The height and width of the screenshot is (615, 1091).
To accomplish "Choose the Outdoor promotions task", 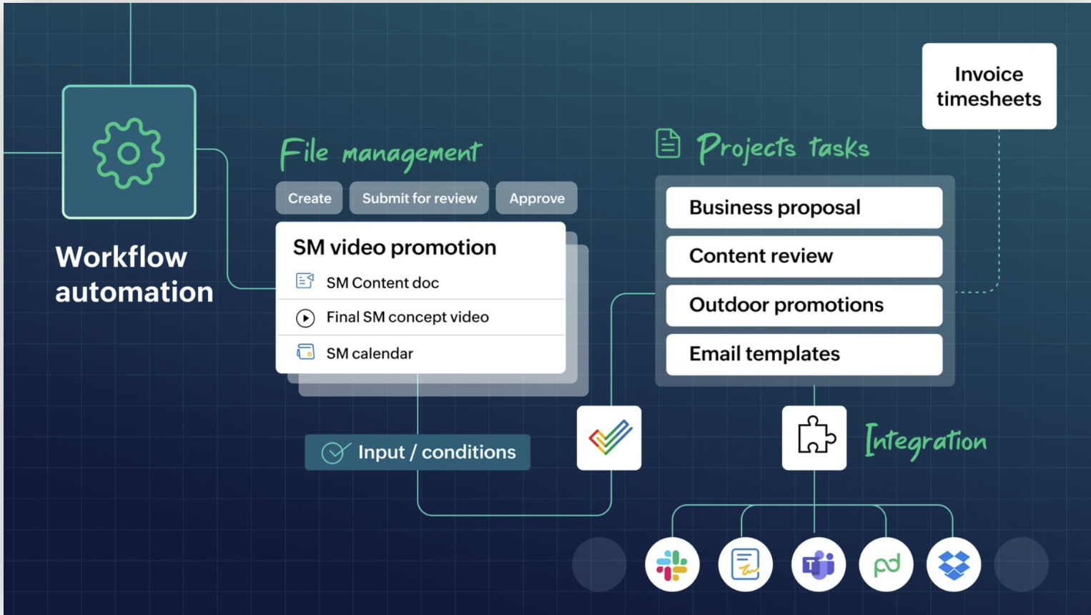I will 804,305.
